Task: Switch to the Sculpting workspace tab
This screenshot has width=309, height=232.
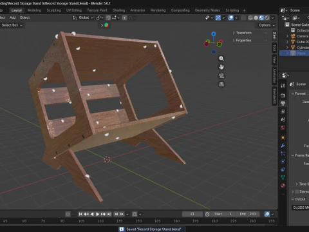Action: pos(53,10)
